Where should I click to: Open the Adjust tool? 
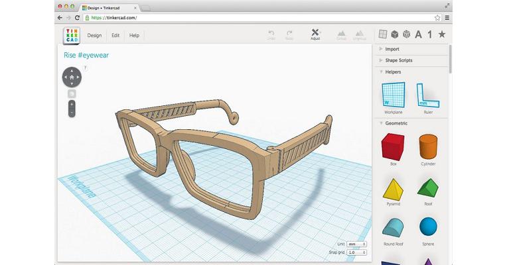(x=315, y=34)
